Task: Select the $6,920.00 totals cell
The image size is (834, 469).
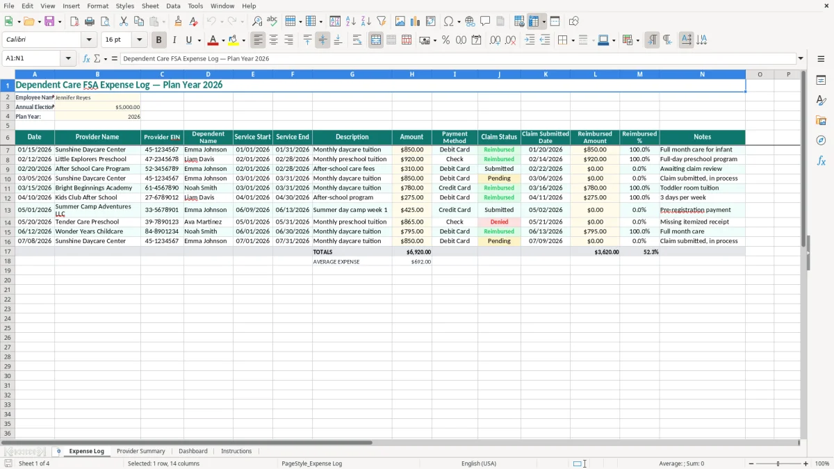Action: tap(411, 252)
